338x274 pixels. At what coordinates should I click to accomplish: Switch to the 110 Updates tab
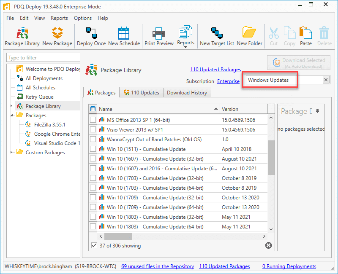tap(142, 93)
